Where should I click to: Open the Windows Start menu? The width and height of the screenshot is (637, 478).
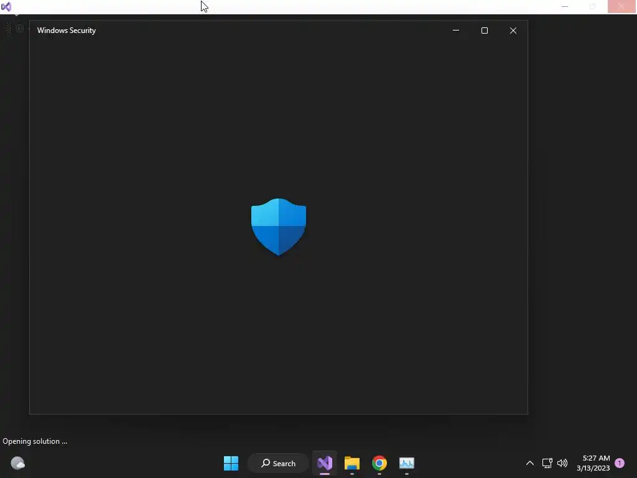click(x=231, y=463)
